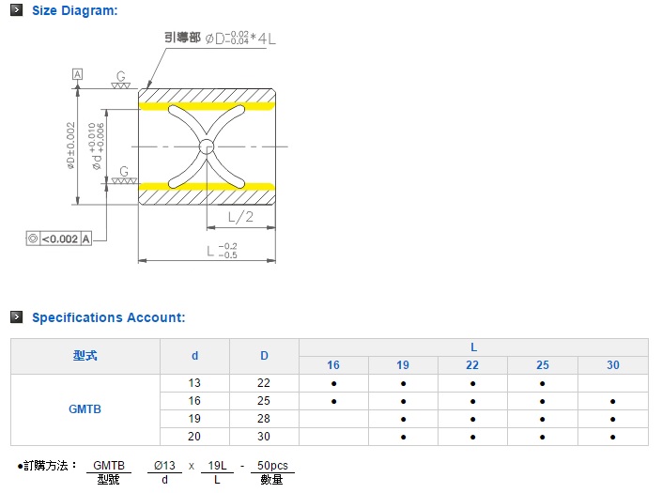
Task: Click the dot for d 13 at L 16
Action: (333, 383)
